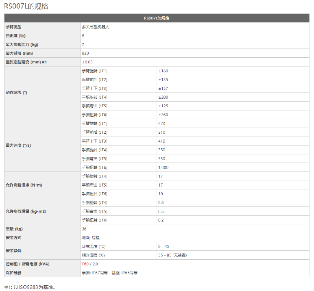Click the ±0.03 repeatability value
Viewport: 314px width, 291px height.
coord(87,62)
